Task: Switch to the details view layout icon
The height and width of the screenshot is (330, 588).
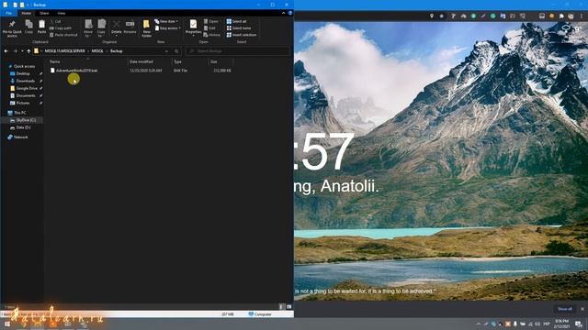Action: pos(282,307)
